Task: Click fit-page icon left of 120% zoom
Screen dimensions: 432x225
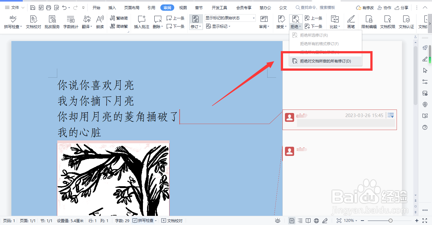Action: (x=339, y=221)
